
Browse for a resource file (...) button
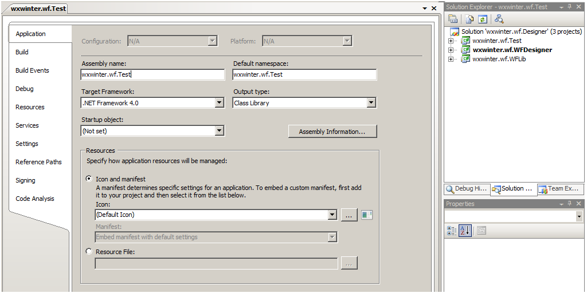pyautogui.click(x=349, y=263)
